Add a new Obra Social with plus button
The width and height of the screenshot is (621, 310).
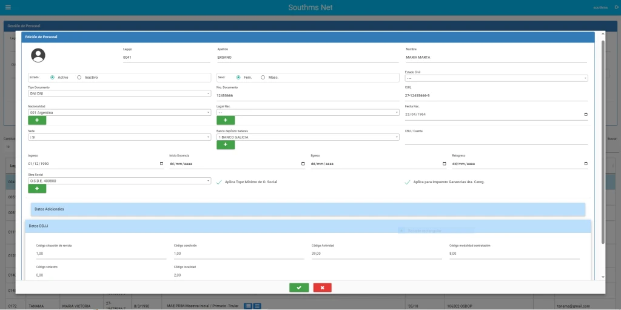37,189
